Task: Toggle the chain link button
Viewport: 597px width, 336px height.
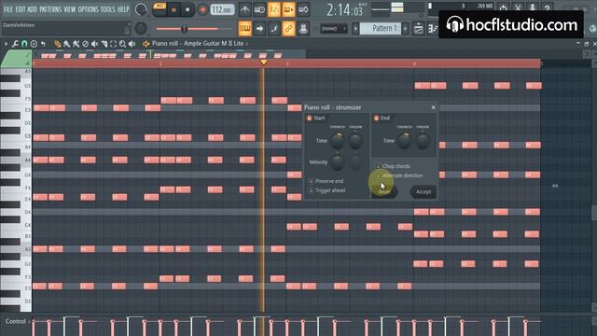Action: 288,29
